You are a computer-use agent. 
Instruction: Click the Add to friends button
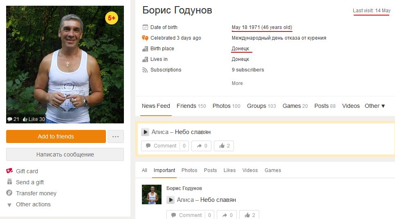(x=56, y=136)
